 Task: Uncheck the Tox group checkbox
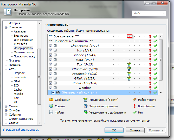(51, 64)
